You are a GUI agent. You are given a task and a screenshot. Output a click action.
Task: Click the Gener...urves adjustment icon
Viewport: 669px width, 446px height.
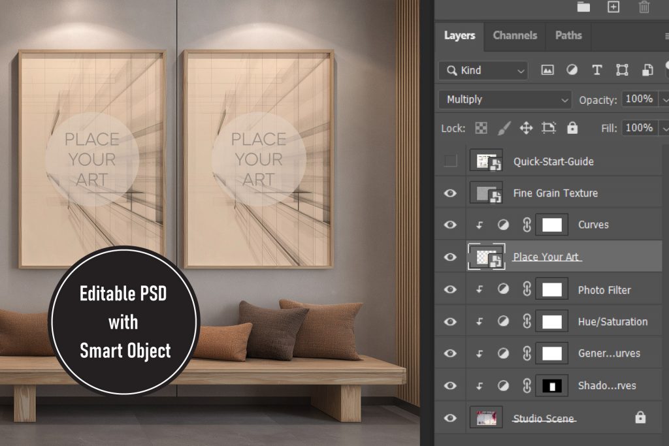[503, 353]
